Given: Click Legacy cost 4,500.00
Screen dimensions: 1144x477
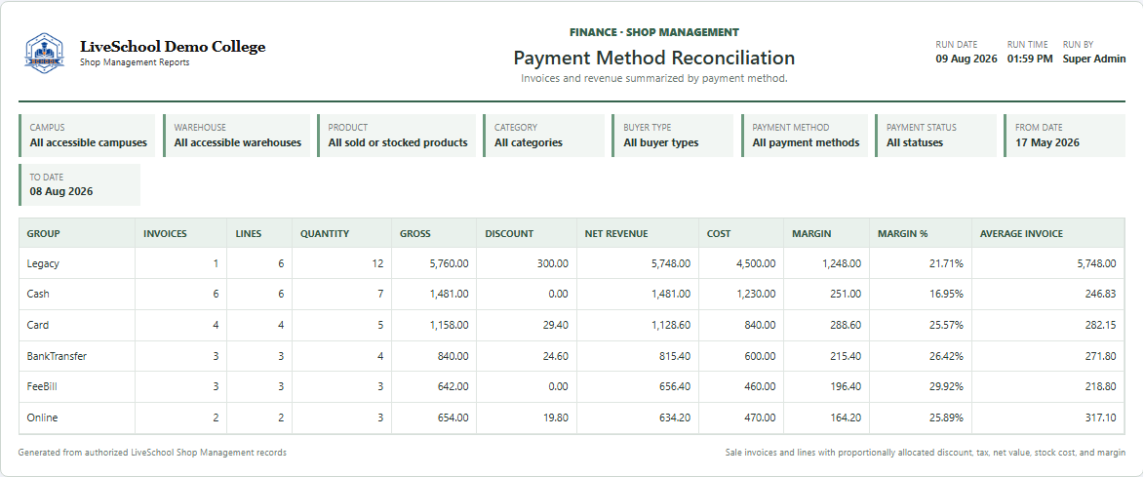Looking at the screenshot, I should [755, 263].
